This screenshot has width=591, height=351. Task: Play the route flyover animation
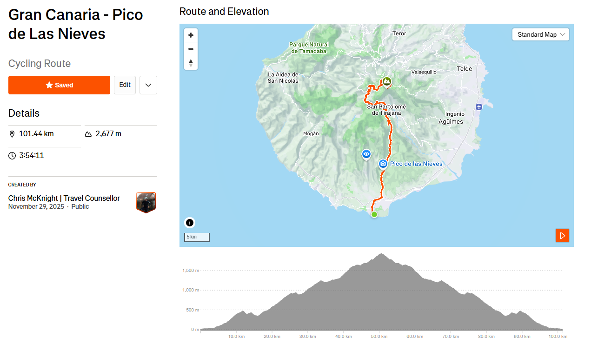562,236
